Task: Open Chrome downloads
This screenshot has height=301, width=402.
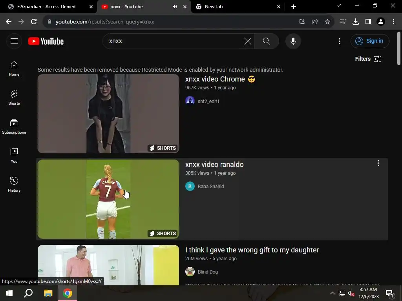Action: click(356, 22)
